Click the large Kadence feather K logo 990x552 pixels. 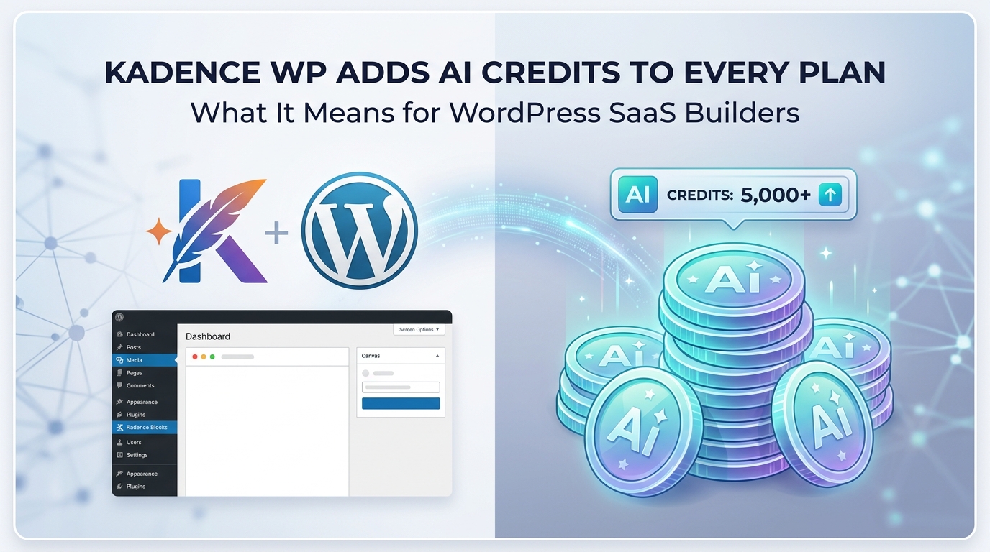pyautogui.click(x=214, y=230)
